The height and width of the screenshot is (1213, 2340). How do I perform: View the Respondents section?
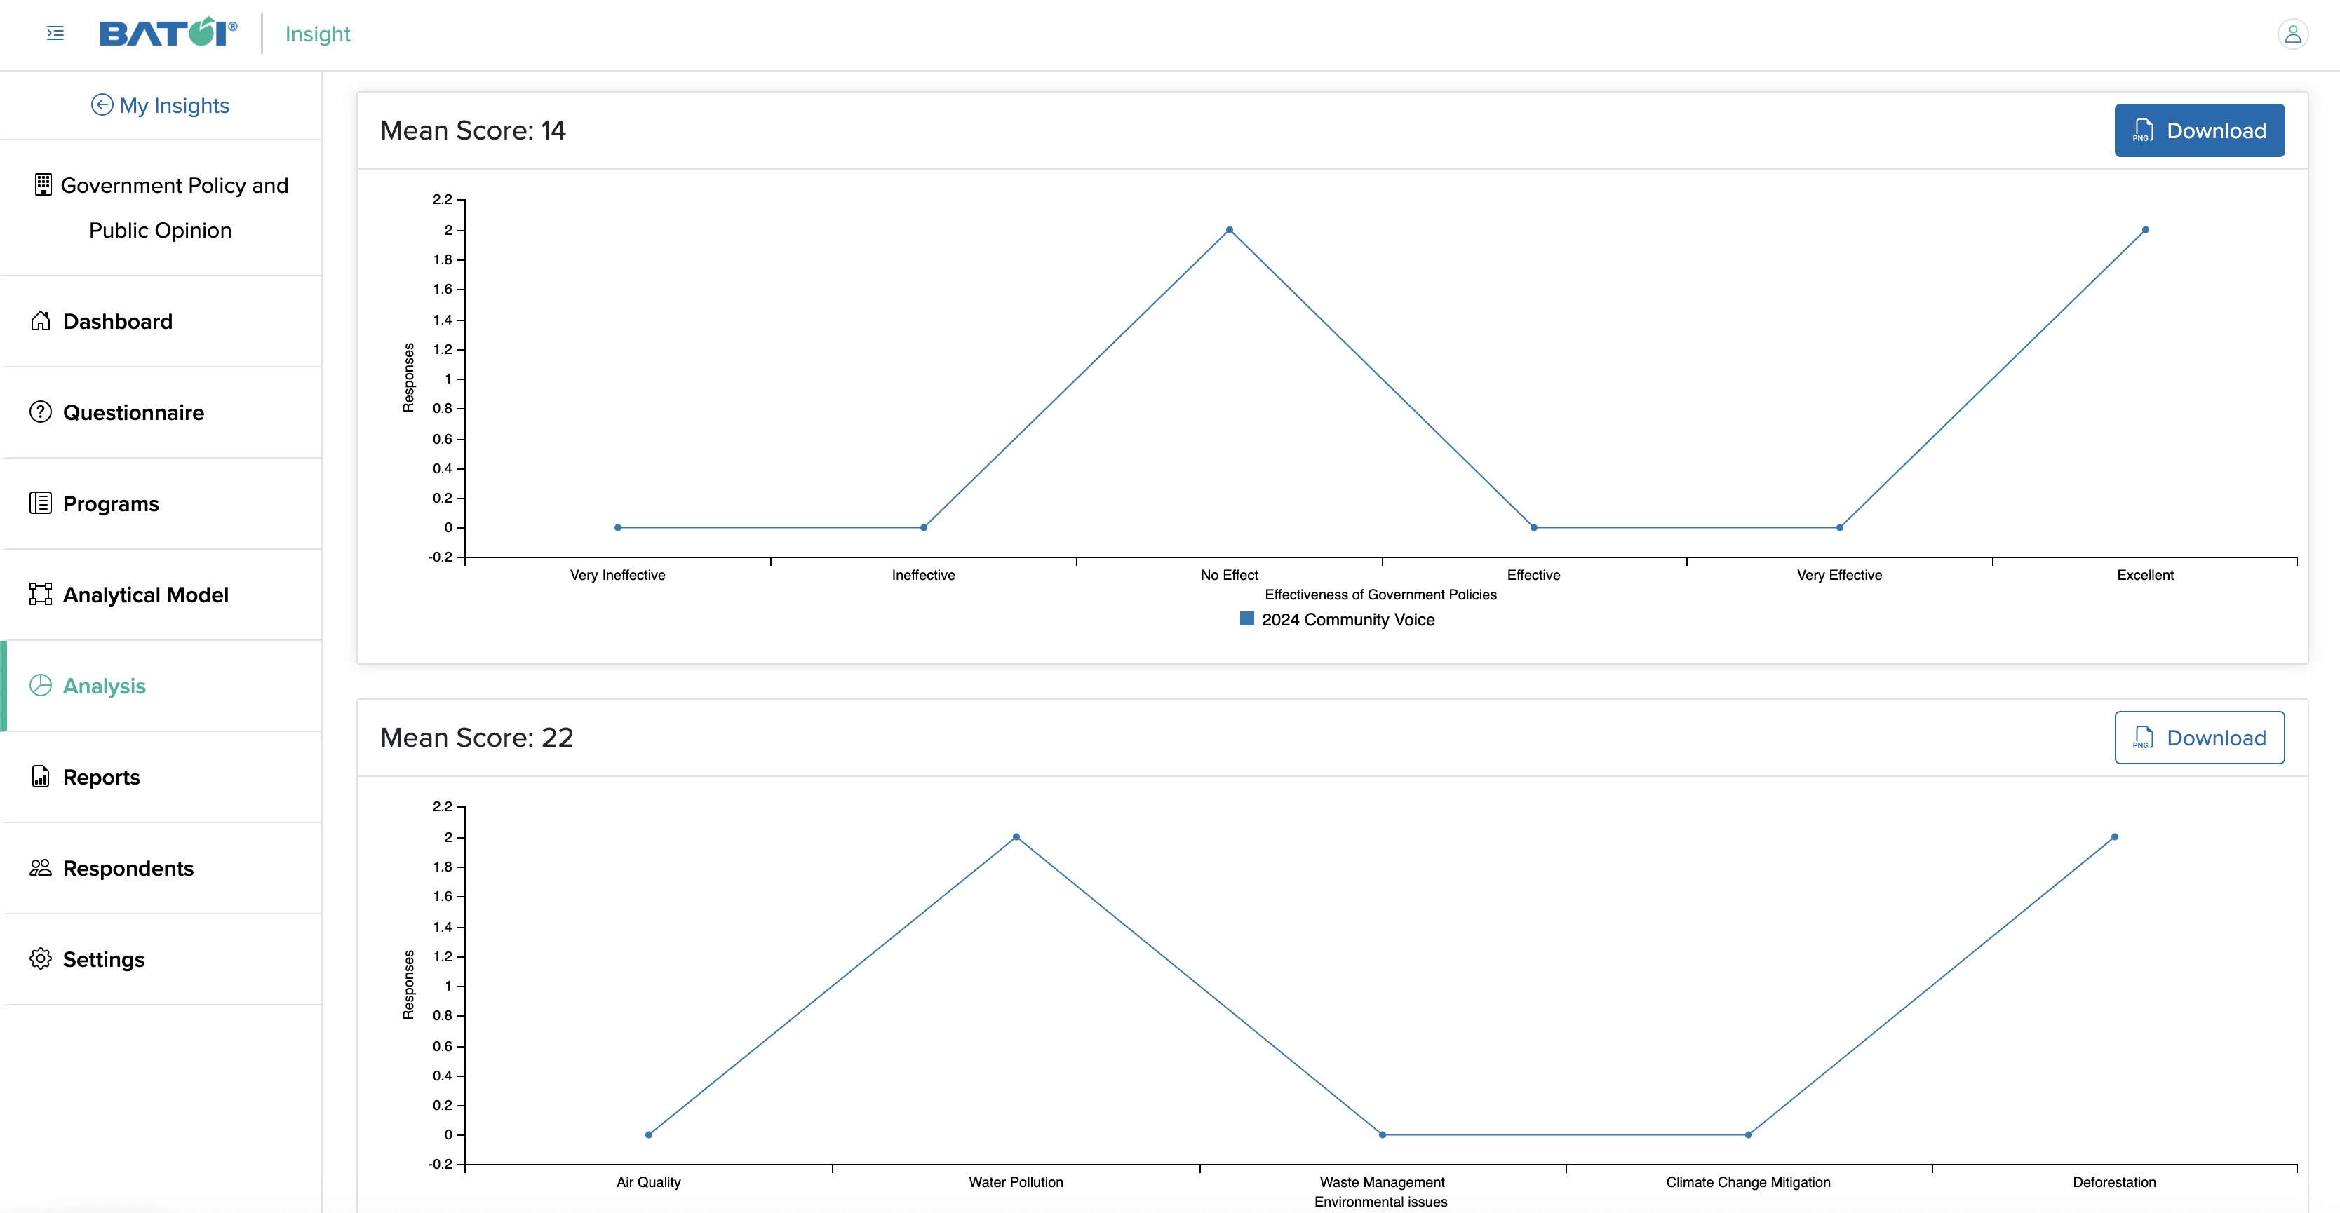coord(161,868)
